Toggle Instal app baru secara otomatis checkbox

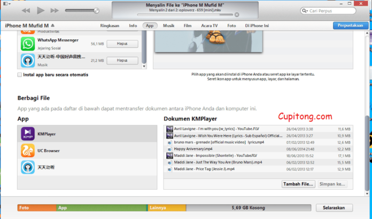(x=19, y=75)
